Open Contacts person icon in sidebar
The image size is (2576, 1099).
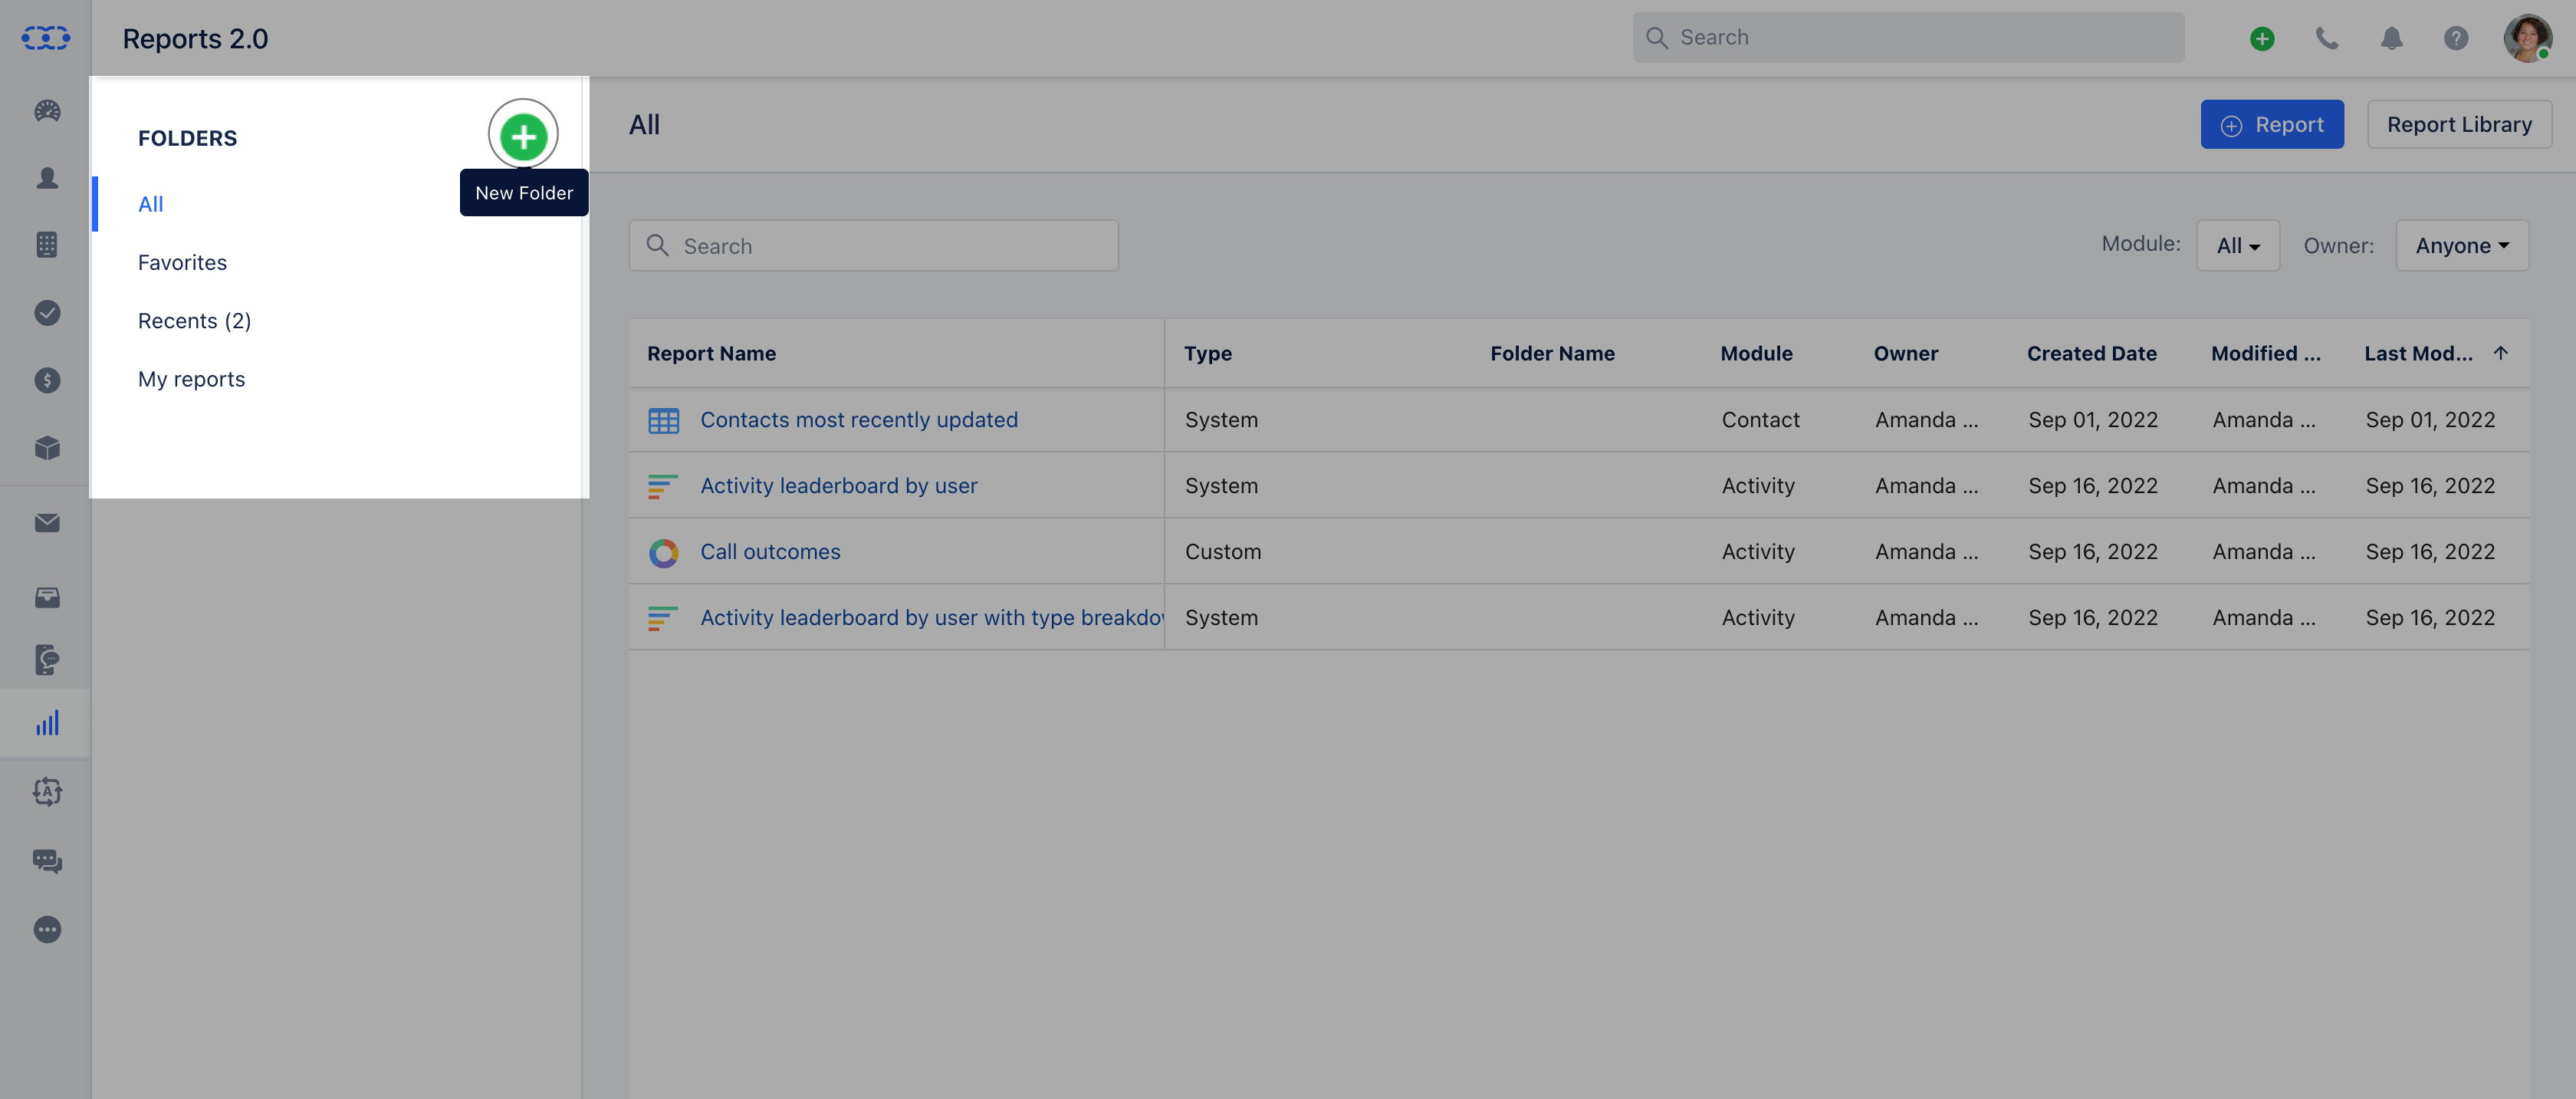point(47,178)
